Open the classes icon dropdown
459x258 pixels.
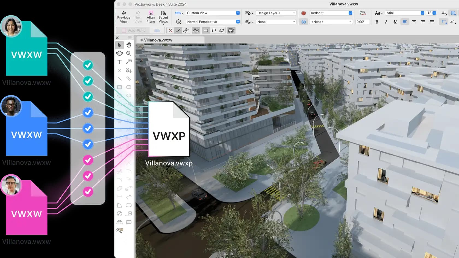[x=249, y=22]
